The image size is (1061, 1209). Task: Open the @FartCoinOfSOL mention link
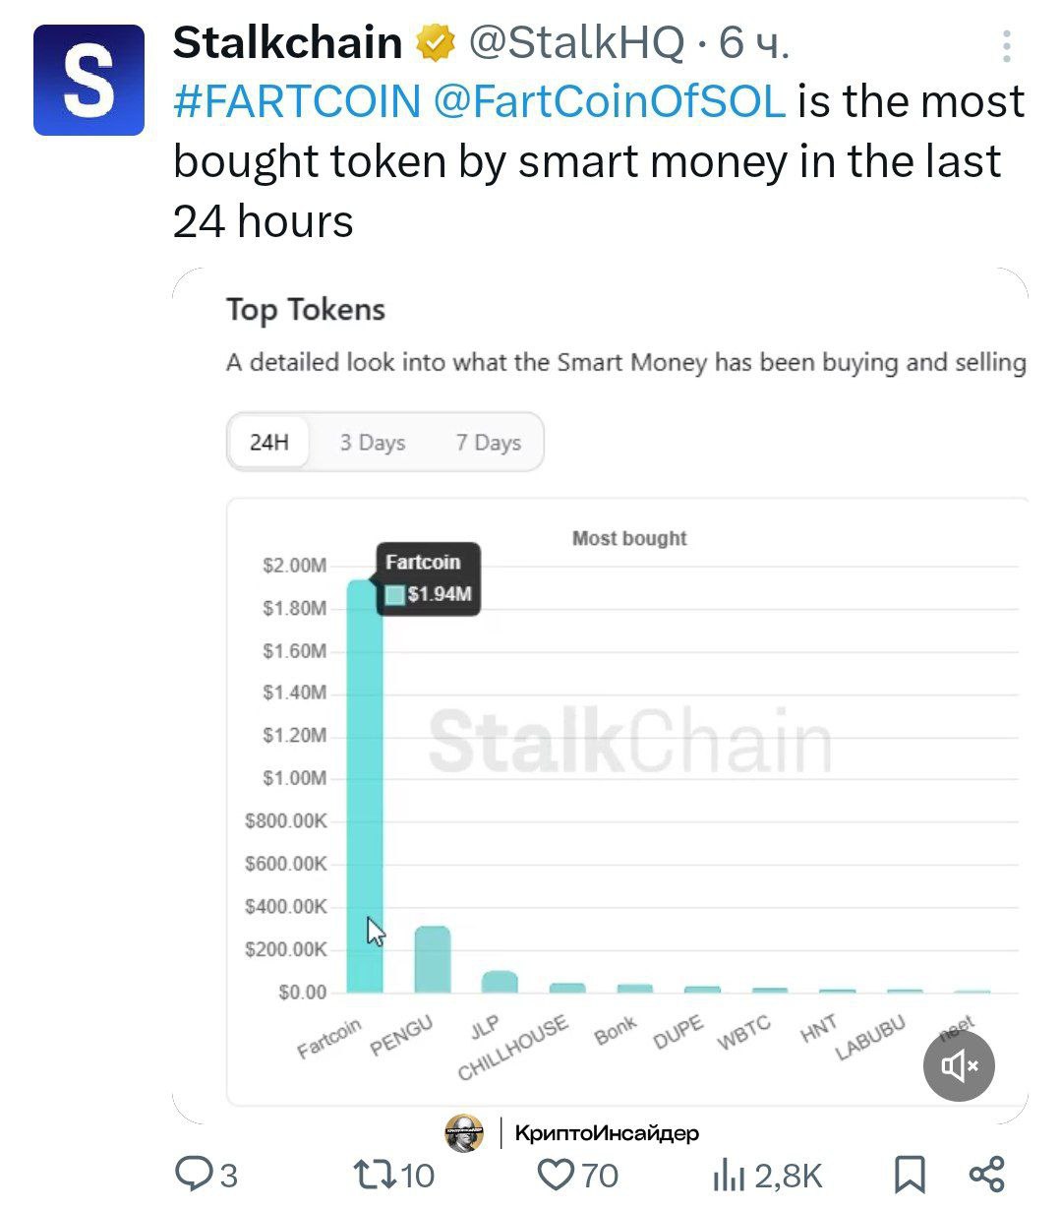click(x=610, y=101)
